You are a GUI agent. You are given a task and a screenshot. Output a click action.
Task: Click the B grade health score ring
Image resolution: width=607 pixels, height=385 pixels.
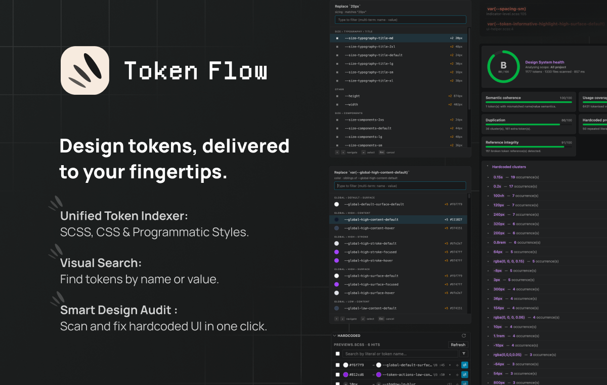[x=503, y=66]
